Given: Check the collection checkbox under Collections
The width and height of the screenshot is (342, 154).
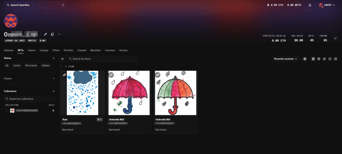Looking at the screenshot, I should (x=7, y=110).
